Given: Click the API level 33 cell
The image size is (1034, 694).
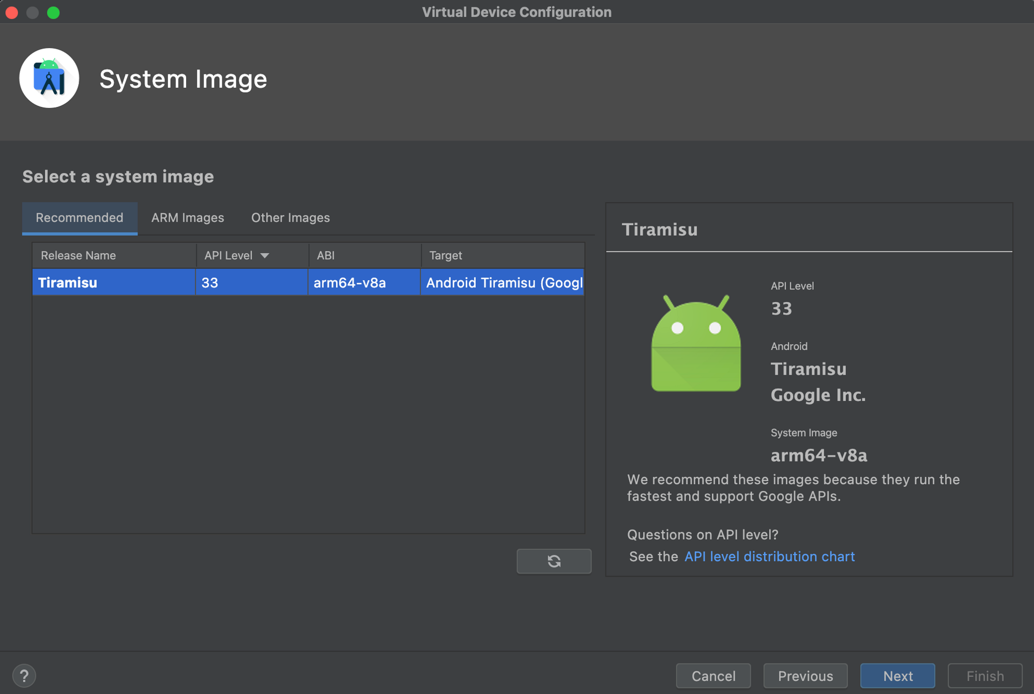Looking at the screenshot, I should coord(210,283).
